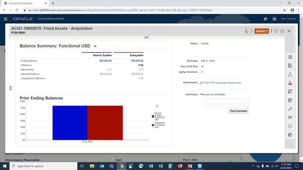Open the Questions icon in drawer
This screenshot has width=303, height=170.
click(290, 100)
